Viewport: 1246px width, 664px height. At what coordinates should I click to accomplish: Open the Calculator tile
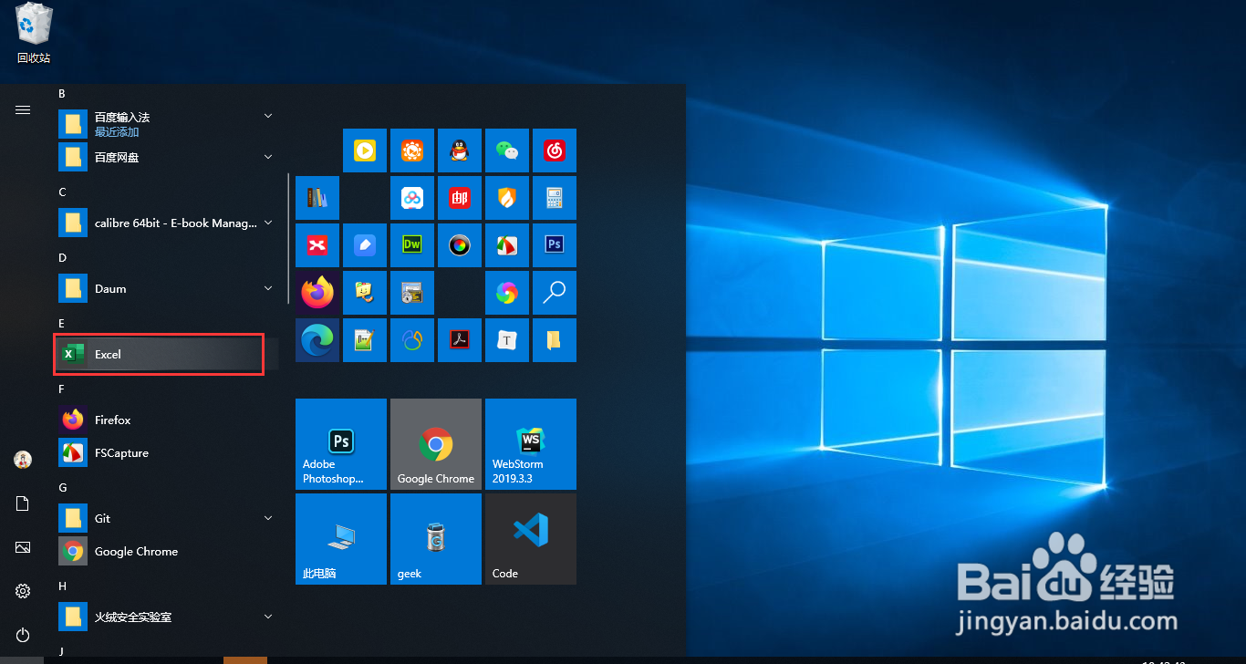(555, 198)
